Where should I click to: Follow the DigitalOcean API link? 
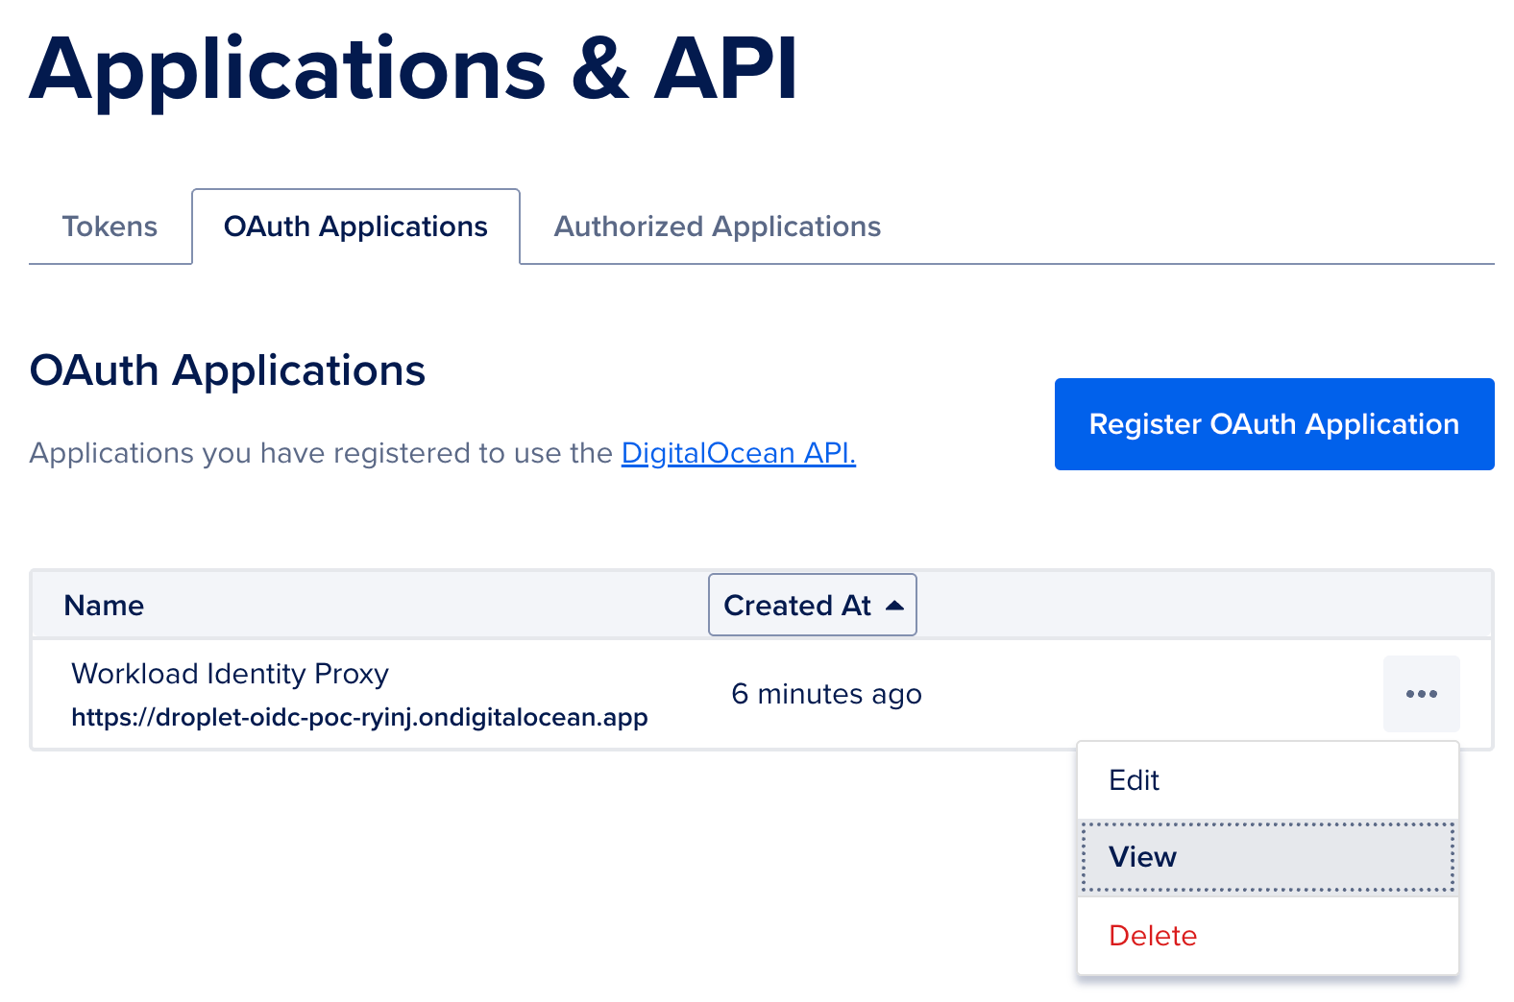738,453
